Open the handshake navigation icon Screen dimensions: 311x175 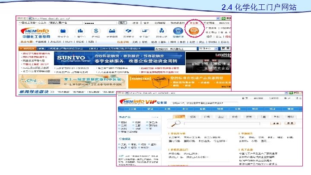129,31
